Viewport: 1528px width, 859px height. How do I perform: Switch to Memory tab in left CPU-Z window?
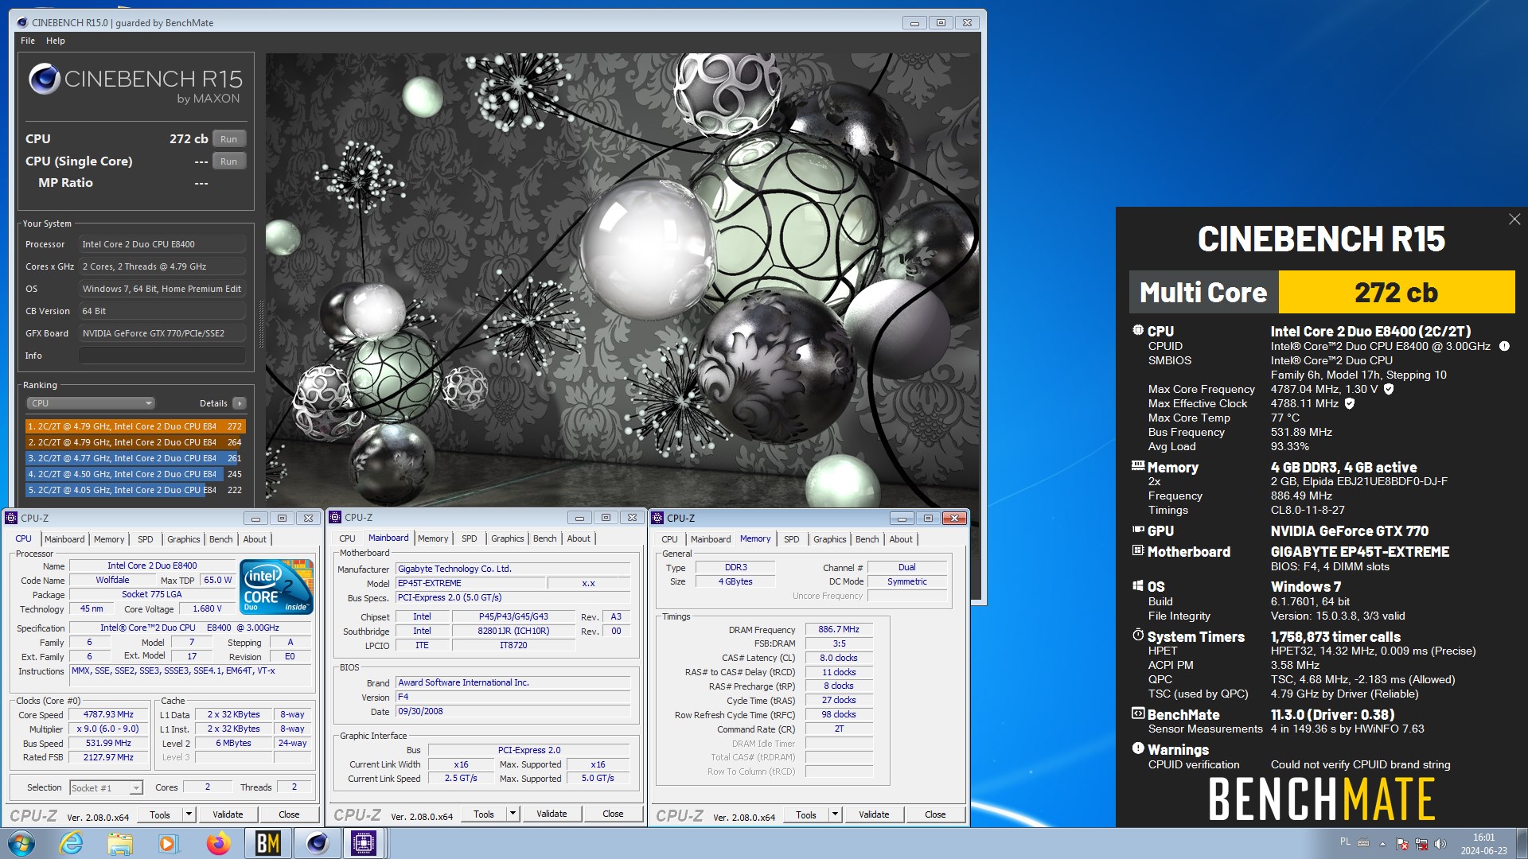(x=109, y=539)
